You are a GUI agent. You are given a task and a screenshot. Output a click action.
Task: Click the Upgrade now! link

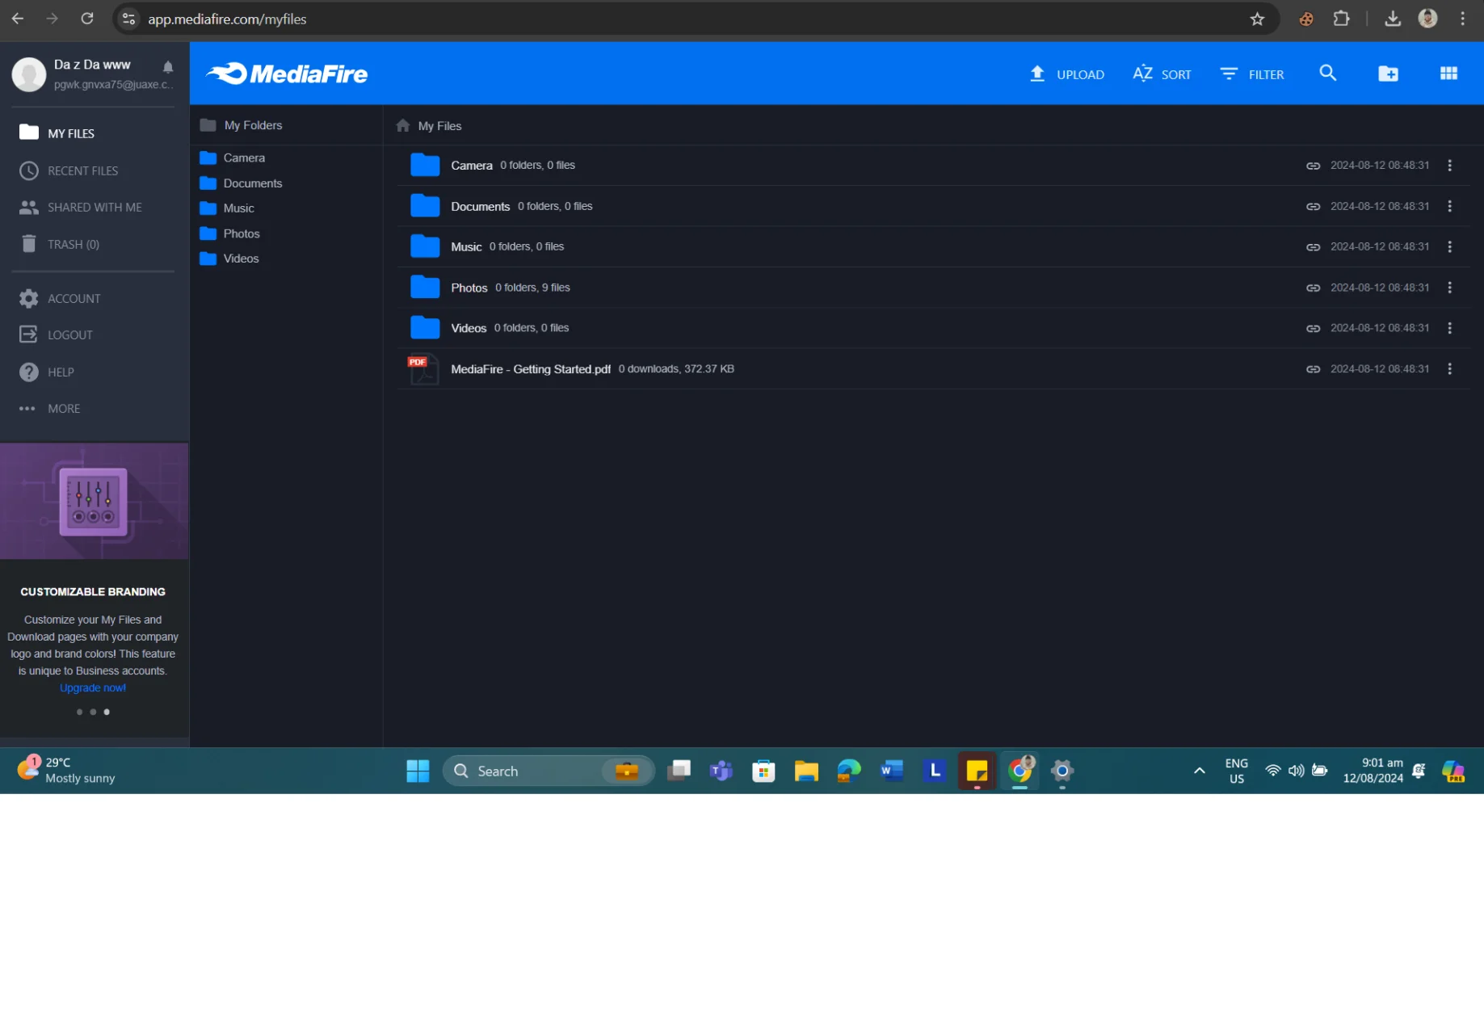tap(93, 688)
